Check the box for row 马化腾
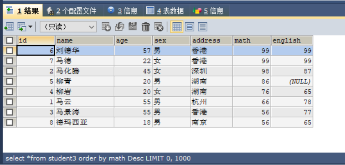This screenshot has height=165, width=345. 10,71
